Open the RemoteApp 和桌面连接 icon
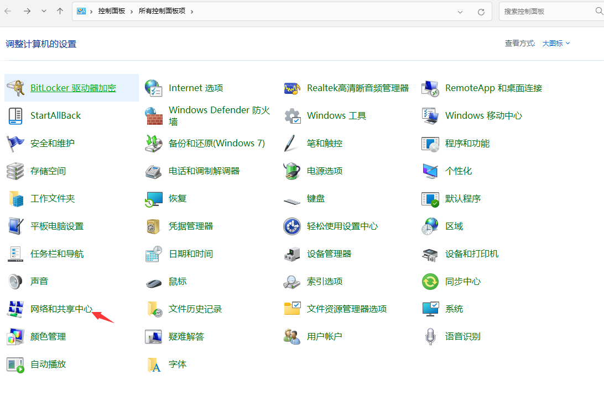The width and height of the screenshot is (604, 402). tap(430, 88)
